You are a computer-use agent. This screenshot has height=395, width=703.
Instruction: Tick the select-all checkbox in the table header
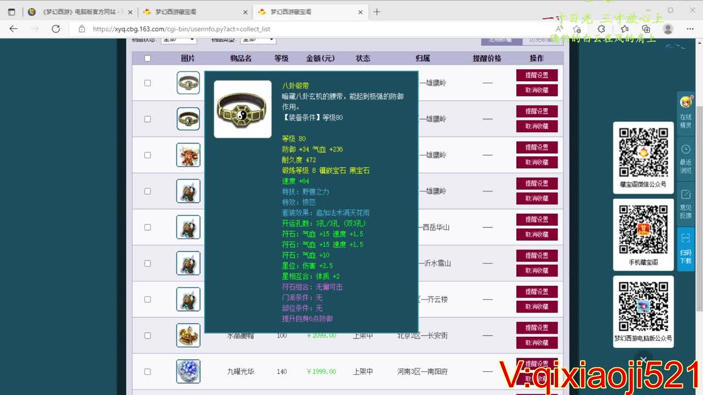(147, 58)
